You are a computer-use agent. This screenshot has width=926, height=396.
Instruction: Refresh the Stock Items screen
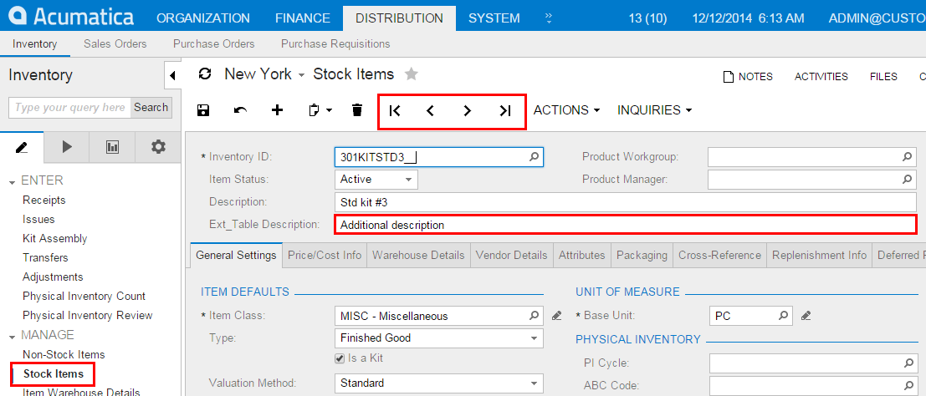pyautogui.click(x=205, y=74)
